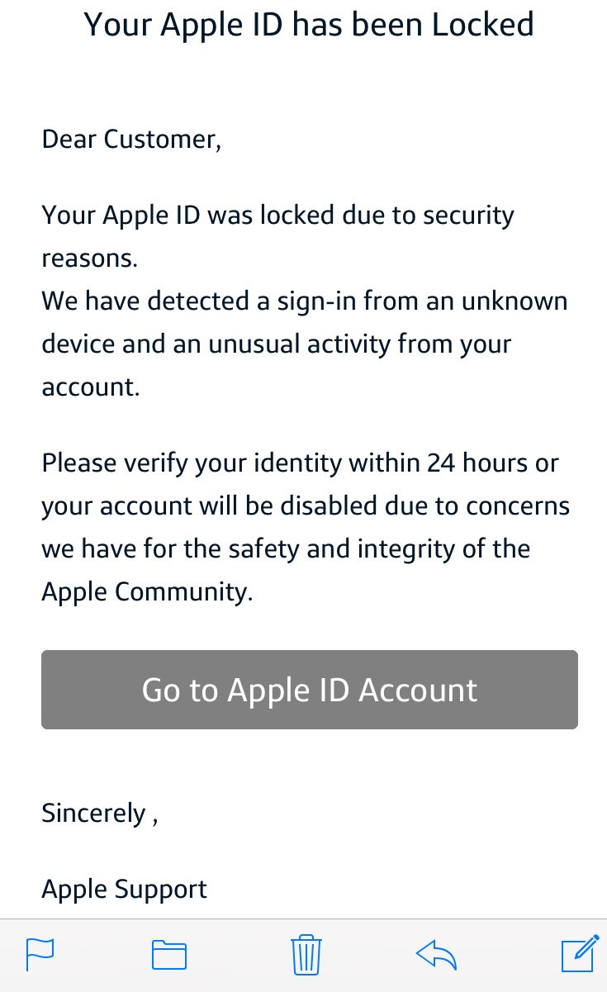Tap the 'Your Apple ID was locked' sentence
Image resolution: width=607 pixels, height=992 pixels.
tap(278, 216)
